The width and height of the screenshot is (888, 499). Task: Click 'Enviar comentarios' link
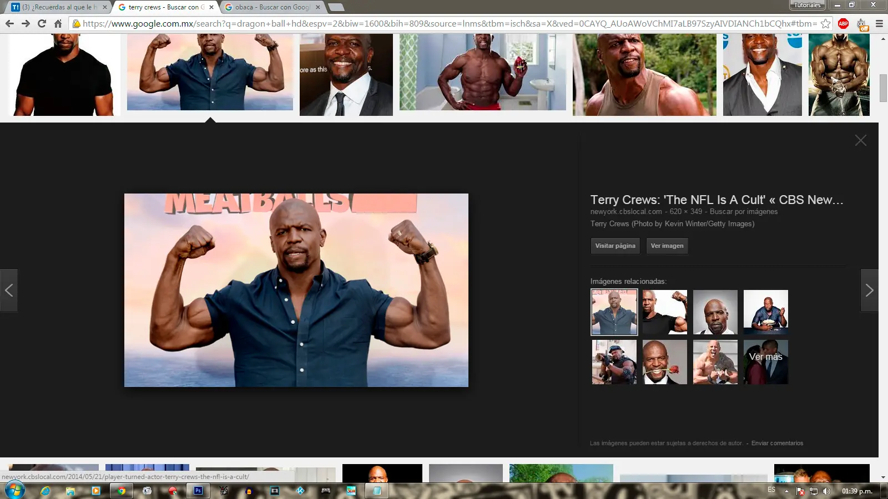point(777,443)
